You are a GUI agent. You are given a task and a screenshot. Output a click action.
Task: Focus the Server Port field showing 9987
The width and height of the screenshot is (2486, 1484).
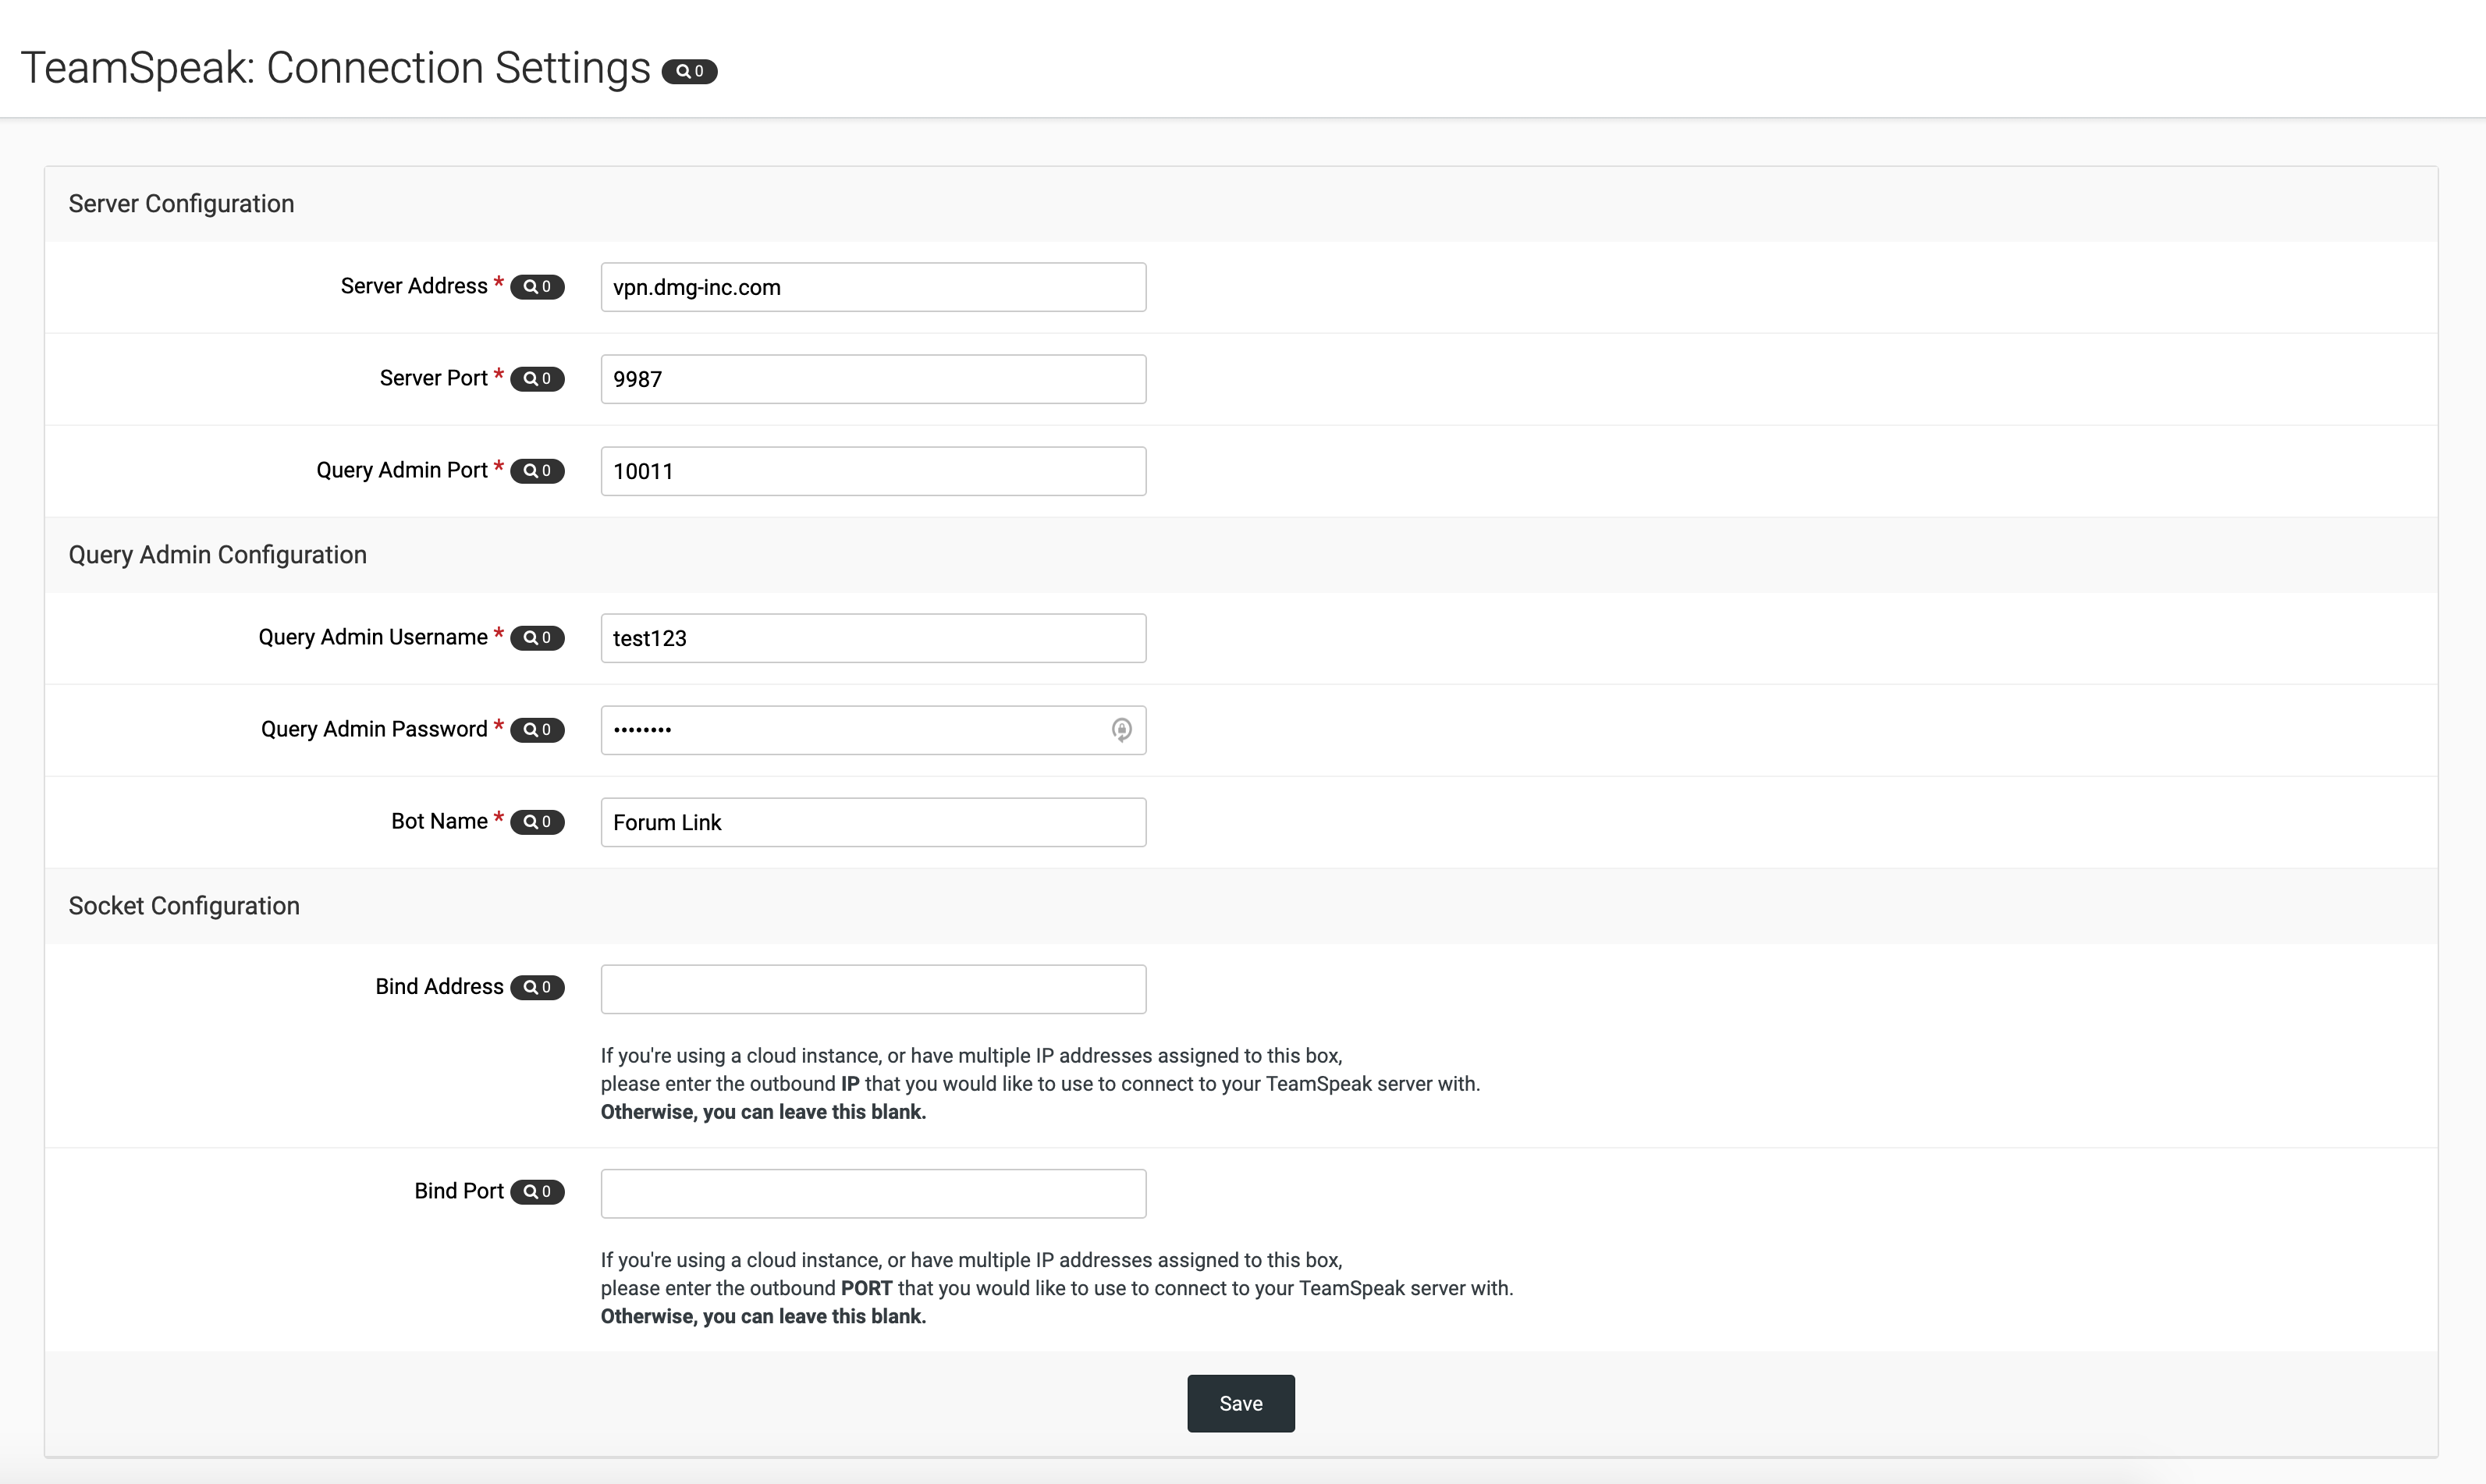tap(873, 379)
